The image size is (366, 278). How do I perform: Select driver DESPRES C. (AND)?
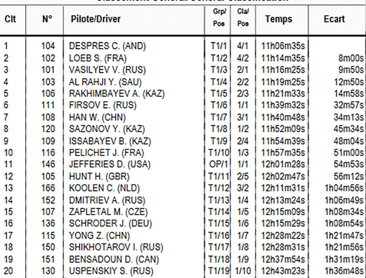coord(108,46)
